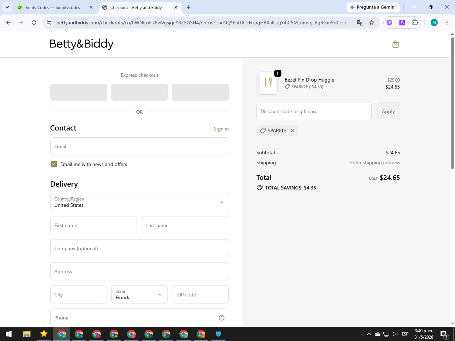455x341 pixels.
Task: Go back to previous page
Action: [8, 22]
